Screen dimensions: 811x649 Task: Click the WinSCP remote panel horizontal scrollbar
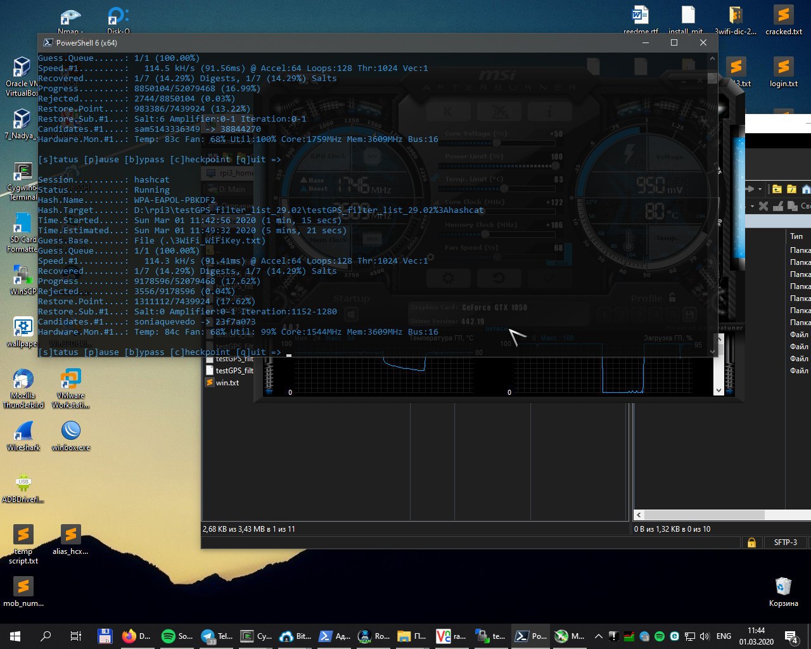click(704, 515)
